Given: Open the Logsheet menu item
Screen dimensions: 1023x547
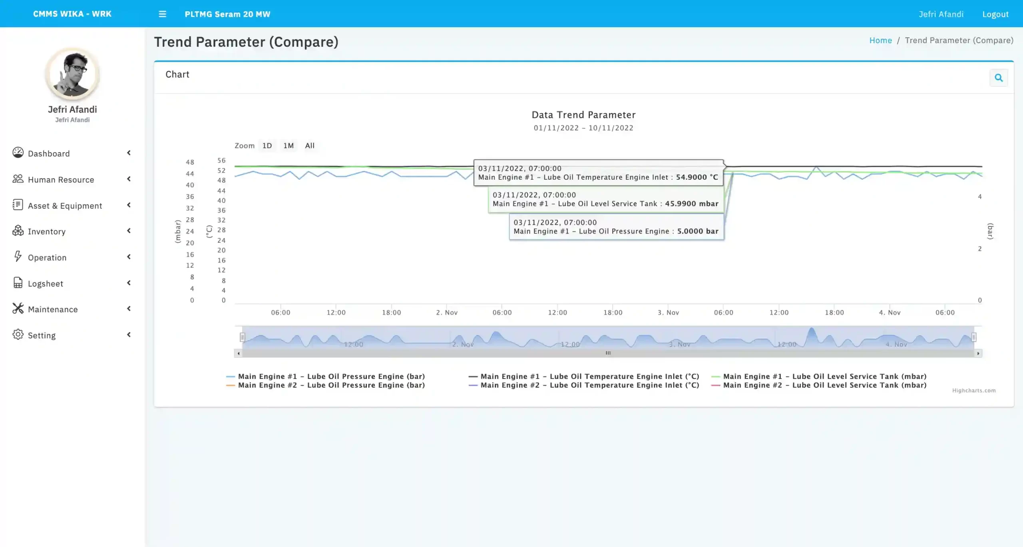Looking at the screenshot, I should (72, 283).
